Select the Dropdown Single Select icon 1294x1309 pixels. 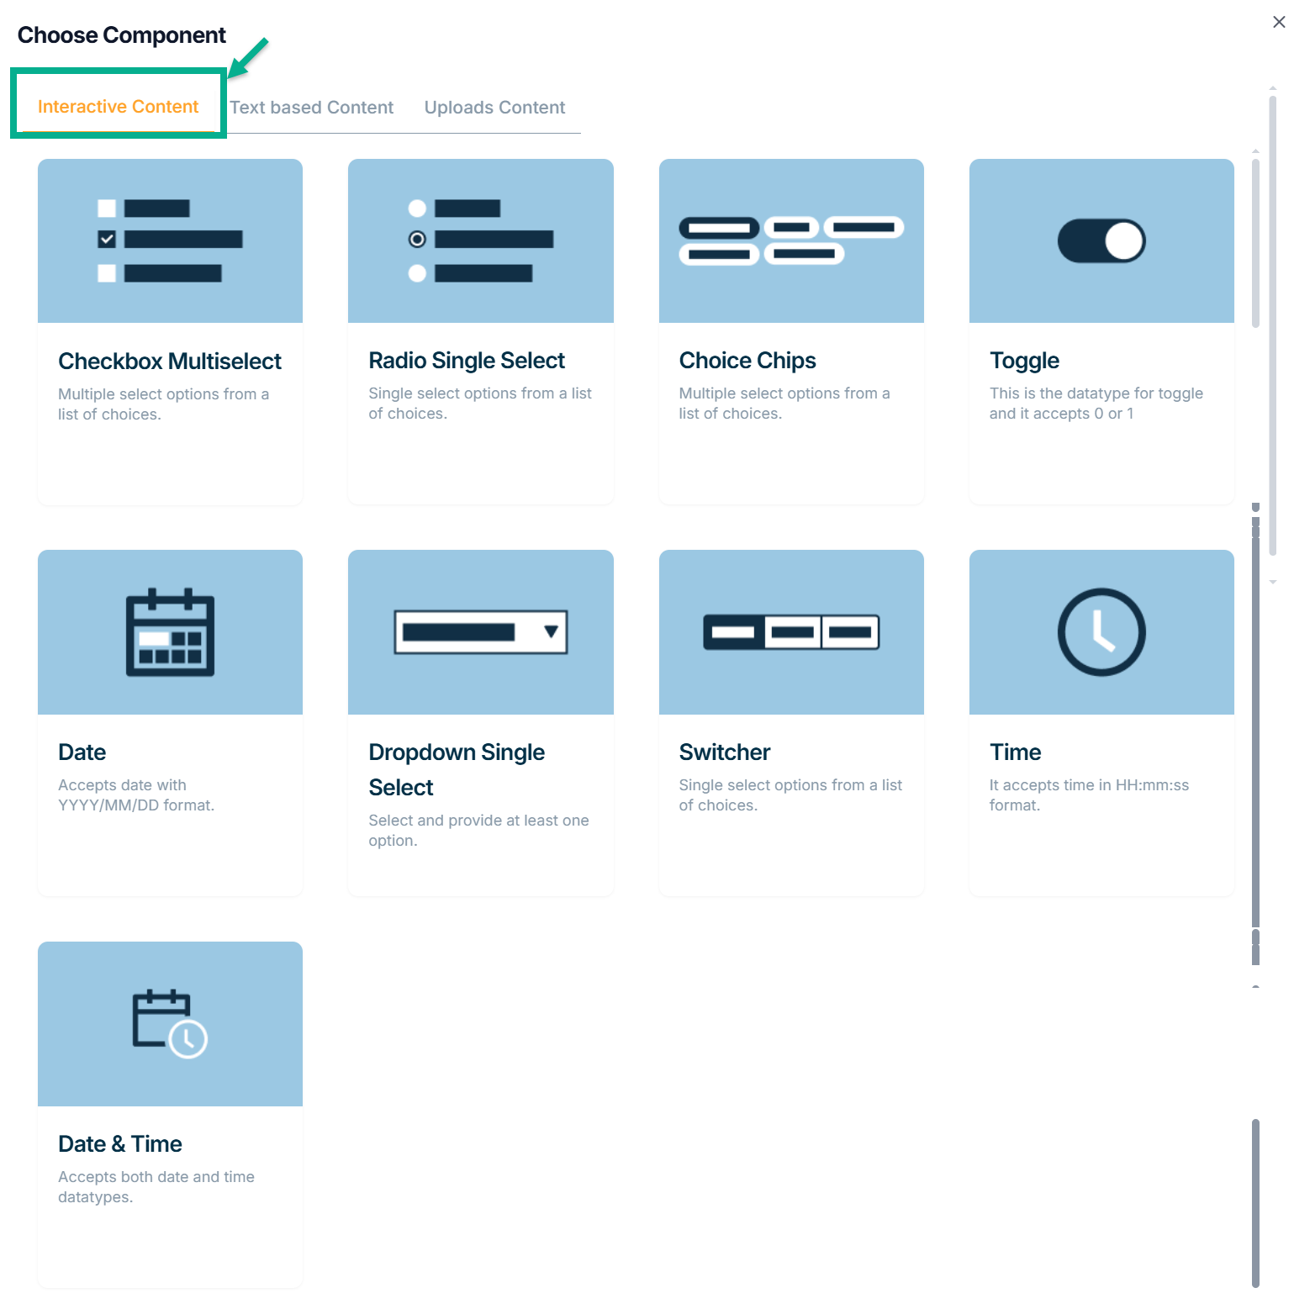point(480,632)
